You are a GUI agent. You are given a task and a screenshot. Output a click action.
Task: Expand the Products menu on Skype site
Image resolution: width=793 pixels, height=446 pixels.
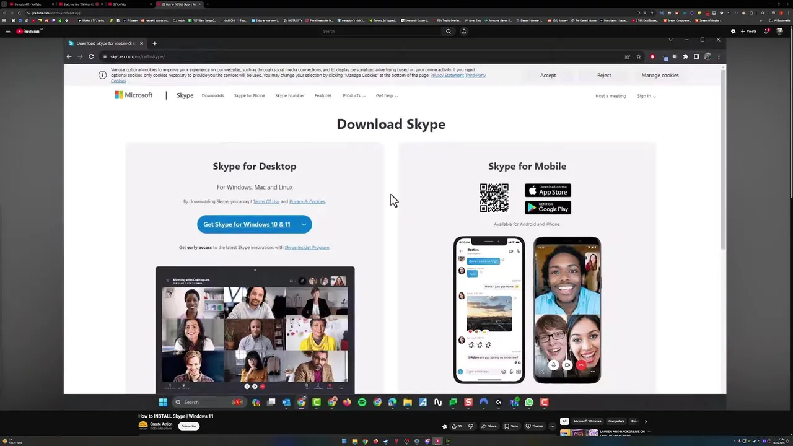point(354,95)
